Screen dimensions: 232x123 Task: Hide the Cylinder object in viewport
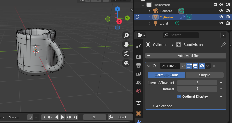coord(221,17)
